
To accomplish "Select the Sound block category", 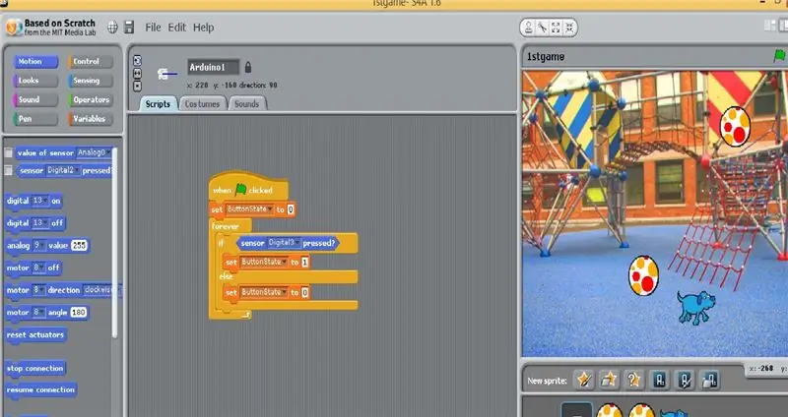I will 35,99.
